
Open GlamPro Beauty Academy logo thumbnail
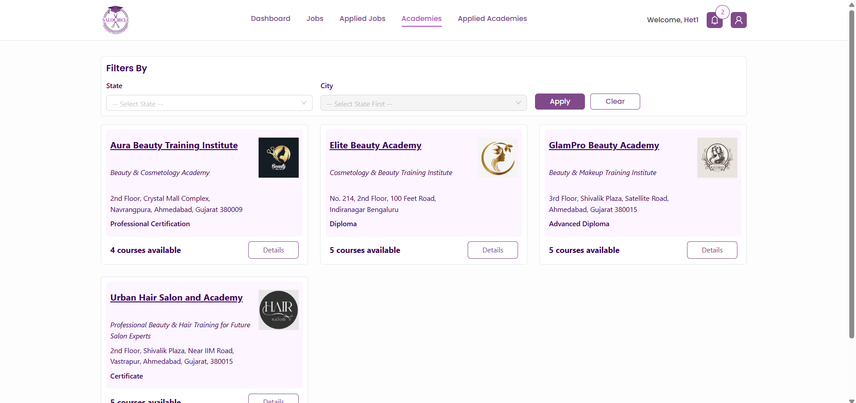[717, 158]
